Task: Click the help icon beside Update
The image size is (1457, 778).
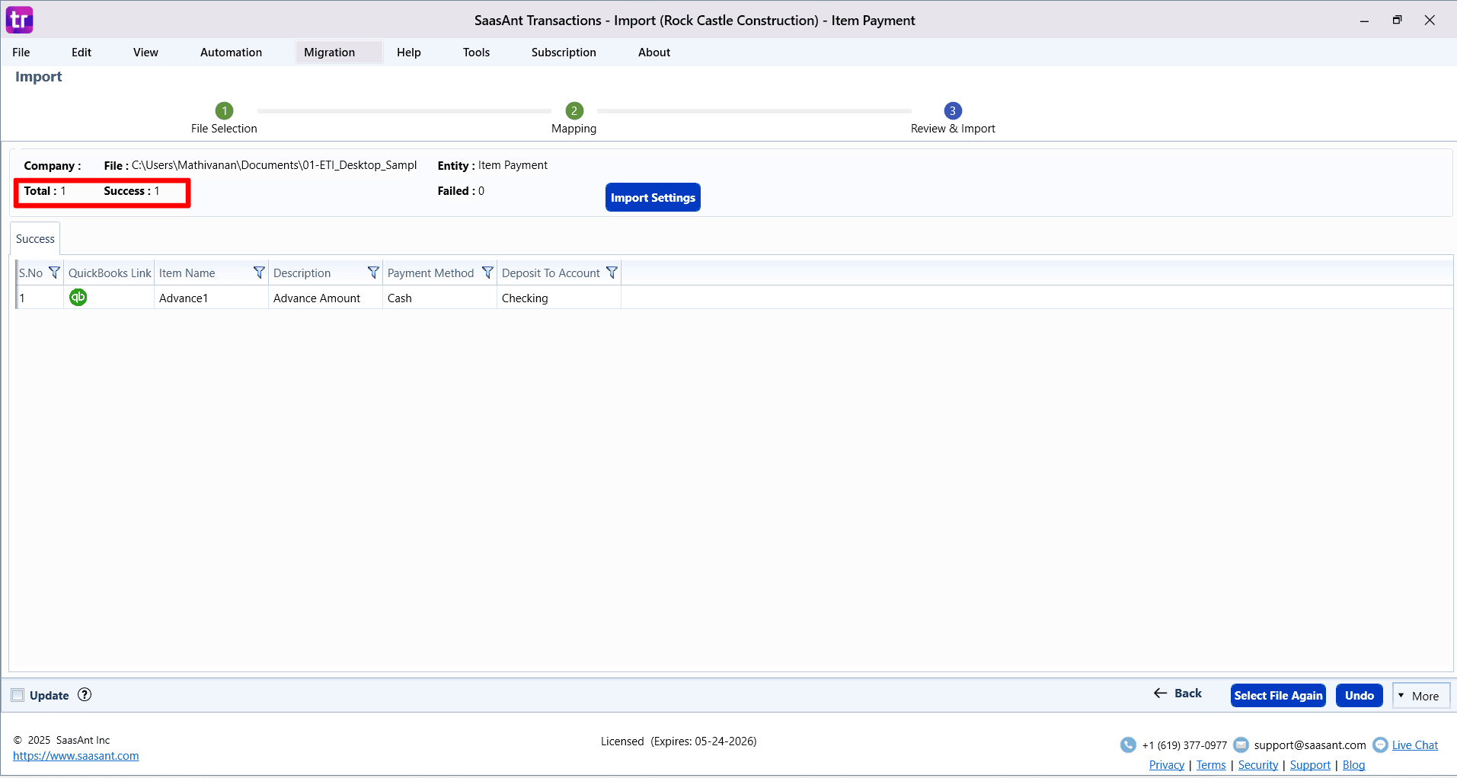Action: (84, 694)
